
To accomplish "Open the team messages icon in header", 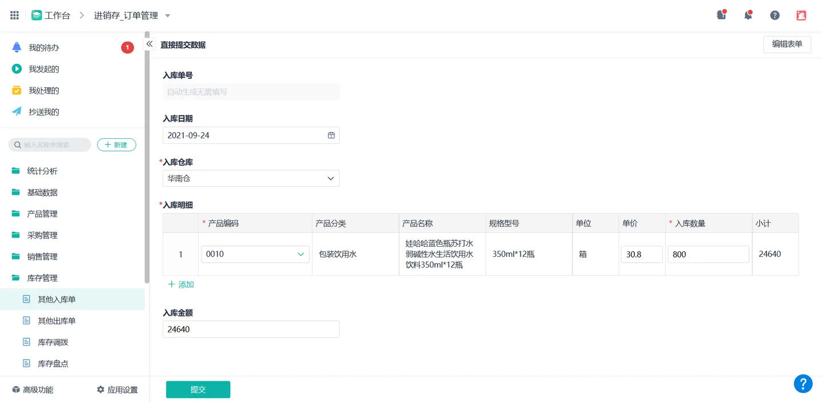I will [722, 15].
